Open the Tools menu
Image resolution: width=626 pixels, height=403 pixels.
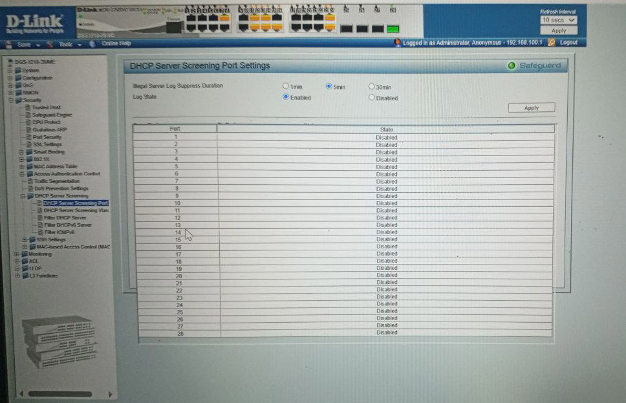click(x=65, y=45)
